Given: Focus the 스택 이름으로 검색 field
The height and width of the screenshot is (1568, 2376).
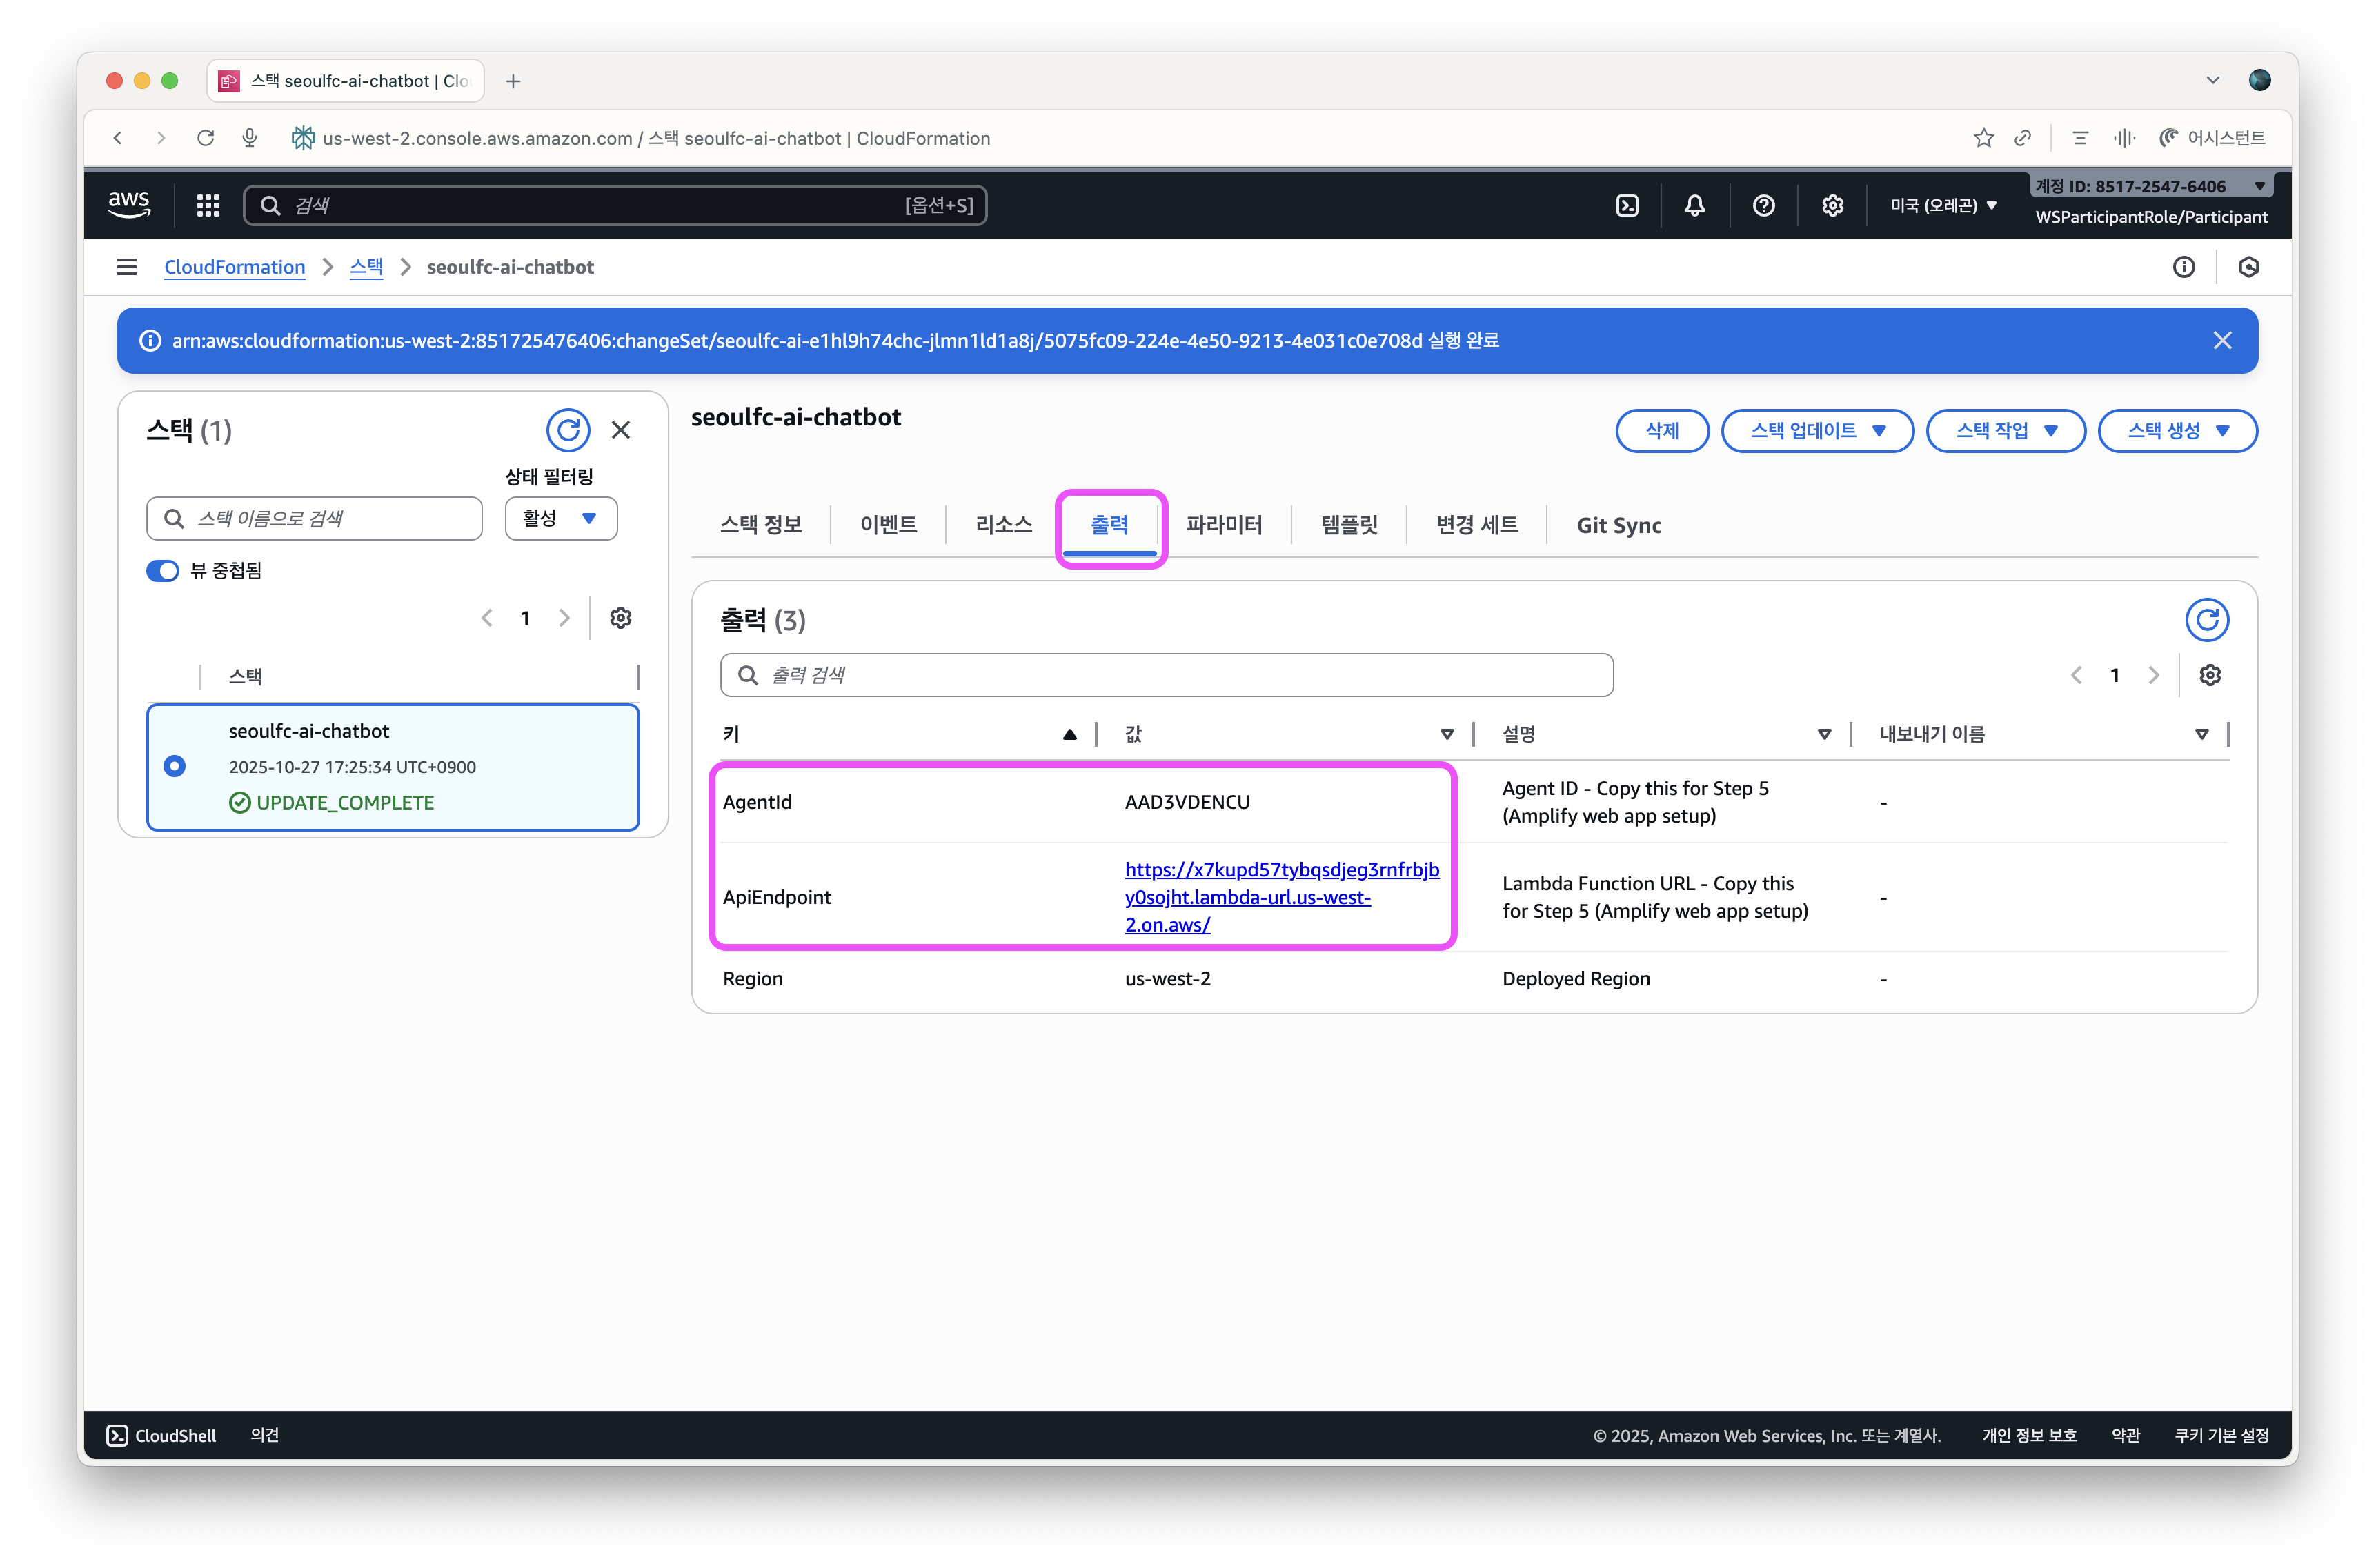Looking at the screenshot, I should pyautogui.click(x=314, y=518).
